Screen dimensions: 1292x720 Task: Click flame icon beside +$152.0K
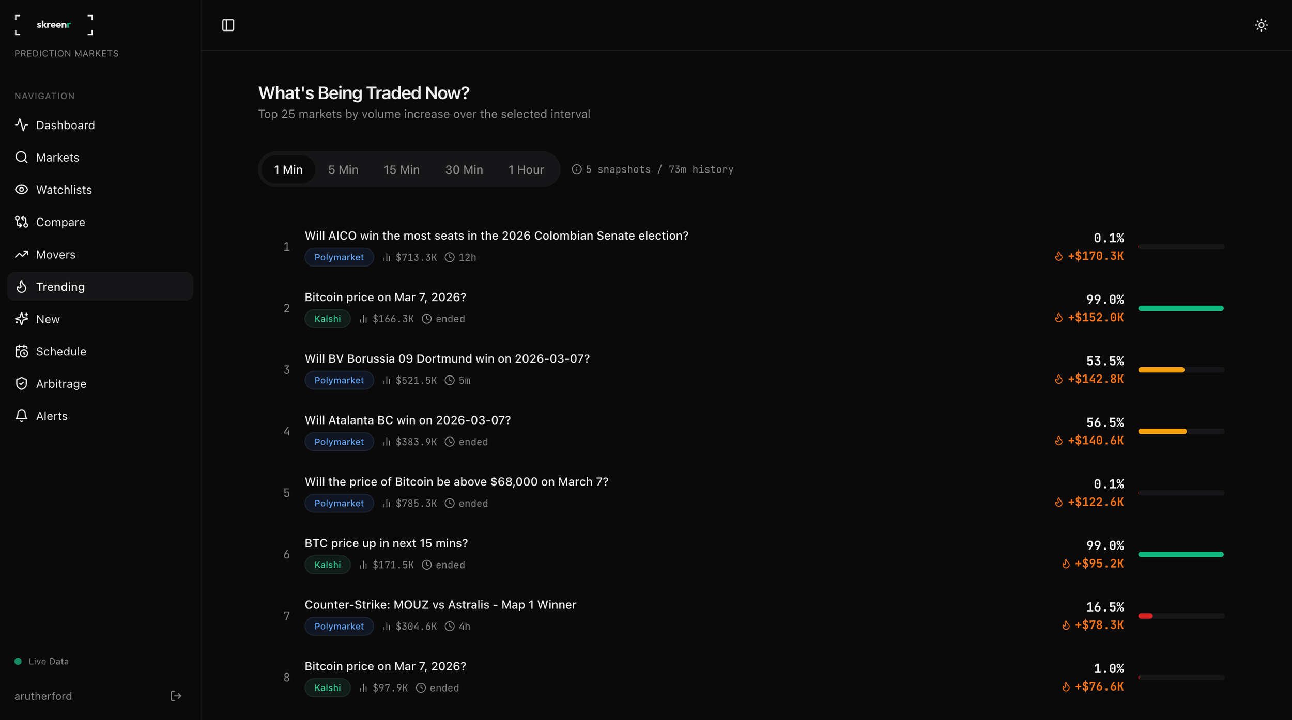point(1058,318)
